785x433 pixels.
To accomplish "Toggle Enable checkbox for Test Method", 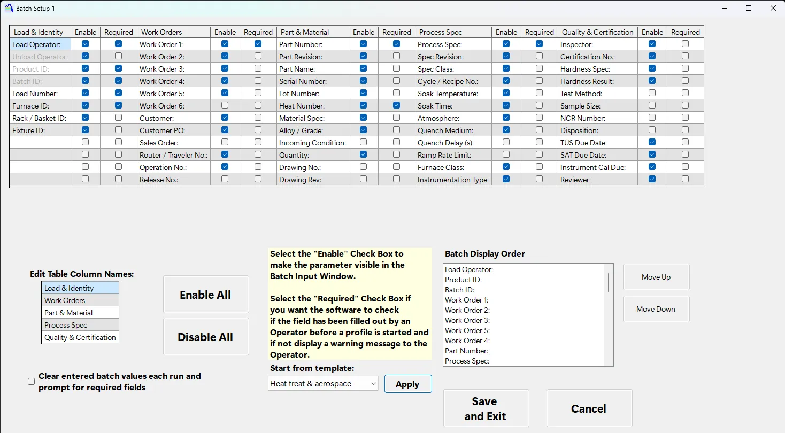I will (x=652, y=93).
